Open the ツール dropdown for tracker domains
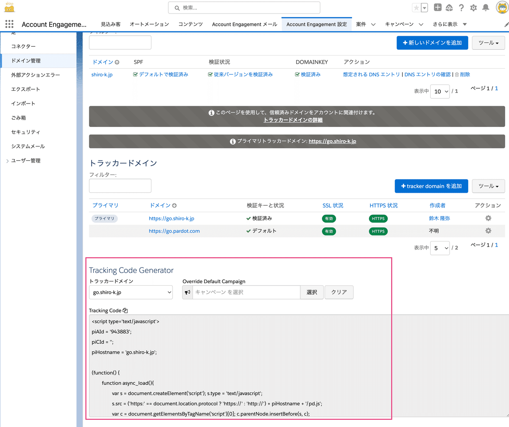Image resolution: width=509 pixels, height=427 pixels. coord(488,186)
